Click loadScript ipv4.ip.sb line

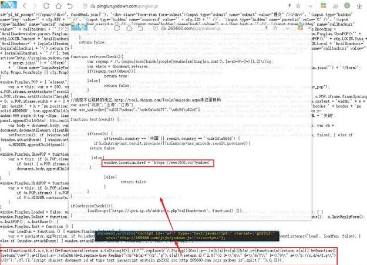tap(166, 210)
